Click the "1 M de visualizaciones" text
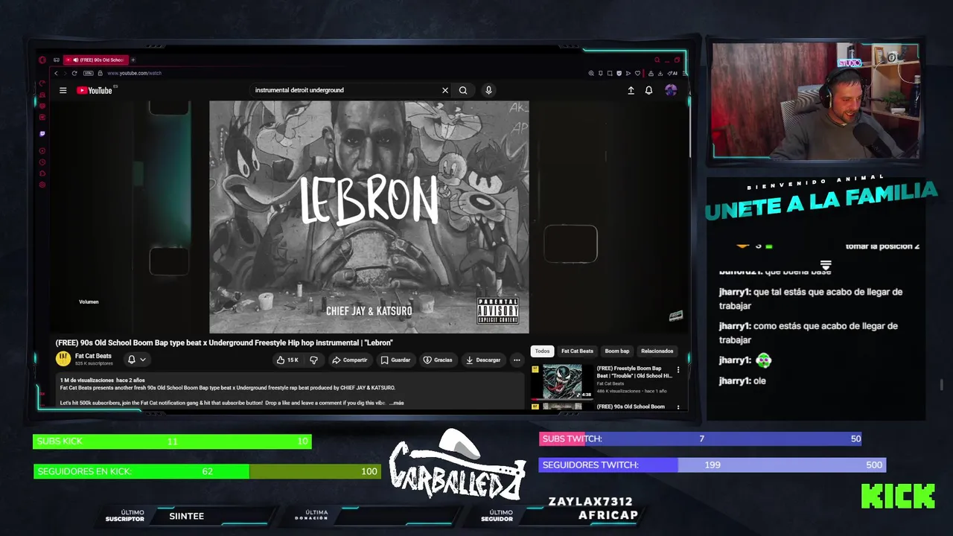Viewport: 953px width, 536px height. pos(86,380)
